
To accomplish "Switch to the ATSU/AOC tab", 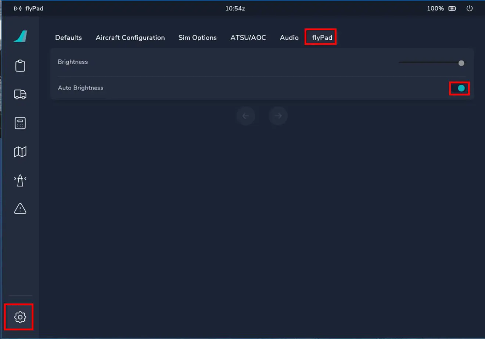I will (248, 37).
